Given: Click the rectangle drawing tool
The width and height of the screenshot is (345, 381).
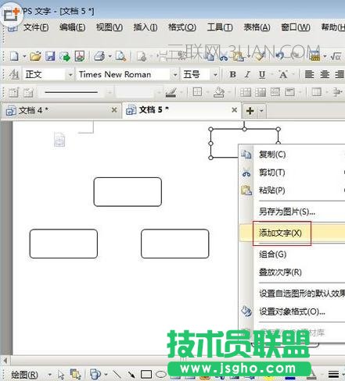Looking at the screenshot, I should click(x=146, y=375).
